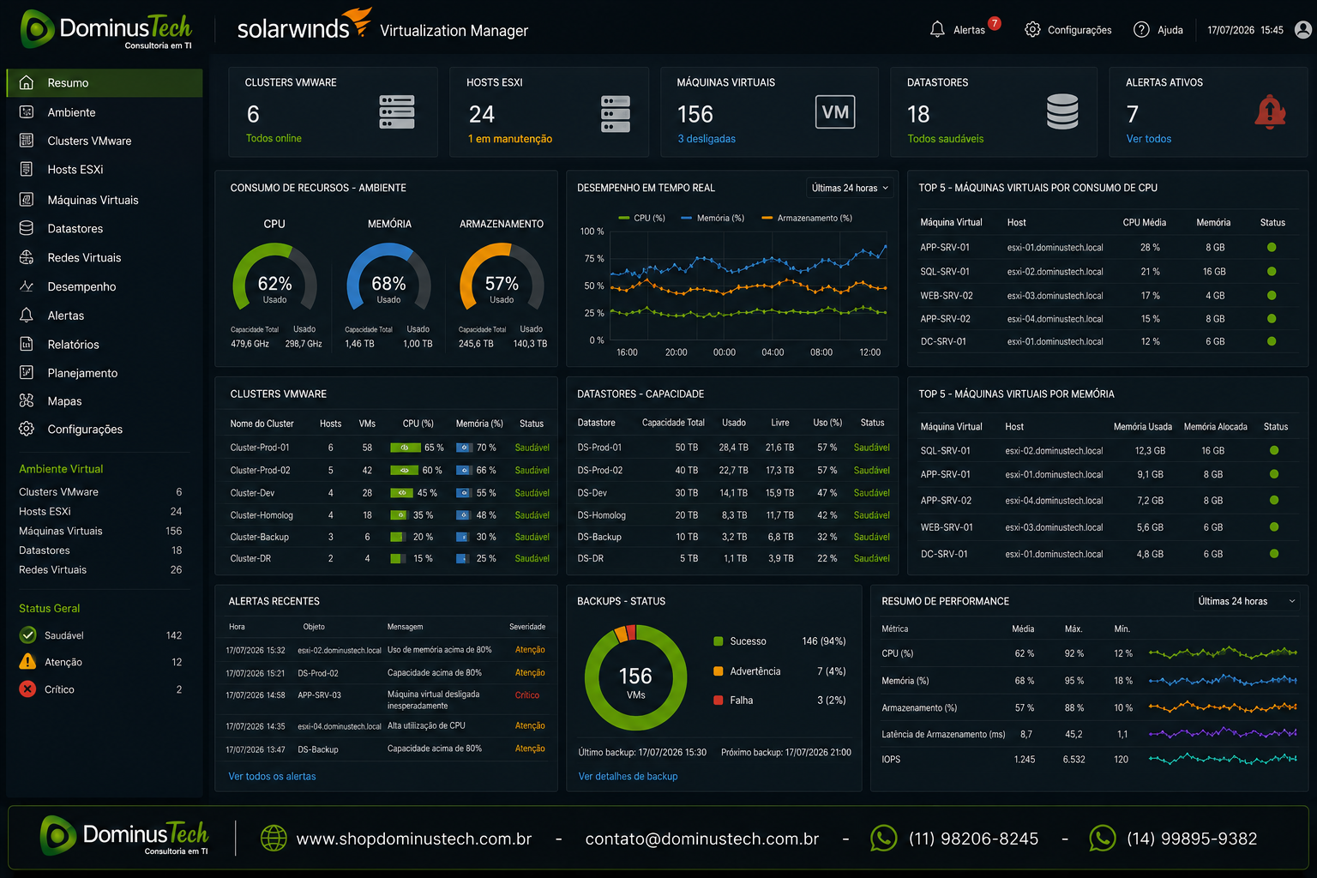Click Ver todos in Alertas Ativos card

[x=1148, y=139]
